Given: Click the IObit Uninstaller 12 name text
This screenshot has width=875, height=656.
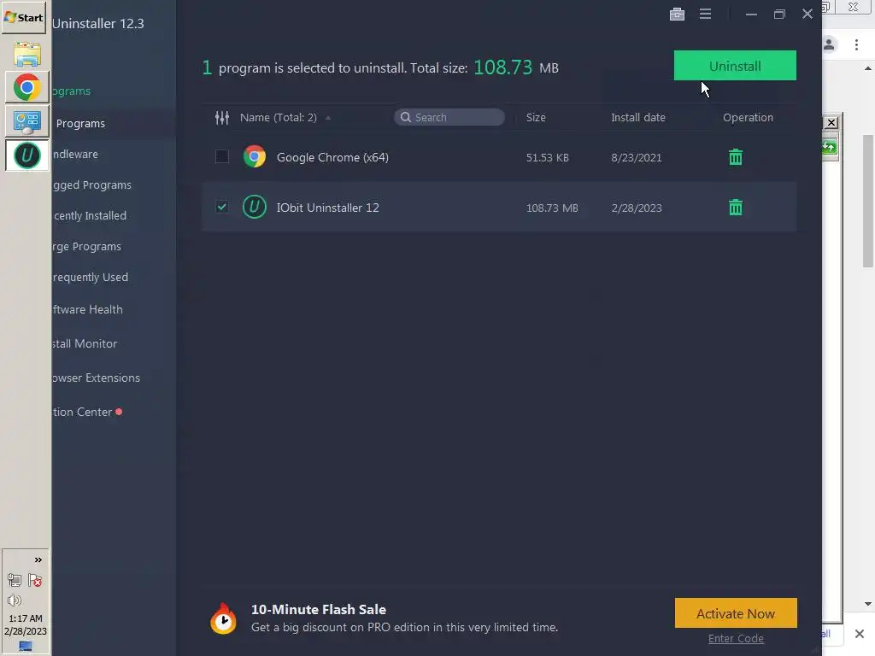Looking at the screenshot, I should coord(327,208).
